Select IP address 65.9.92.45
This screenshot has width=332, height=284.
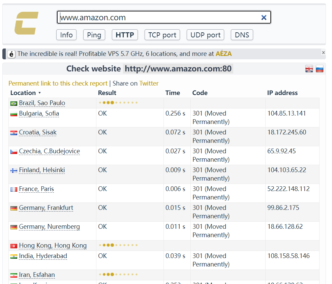[x=281, y=151]
